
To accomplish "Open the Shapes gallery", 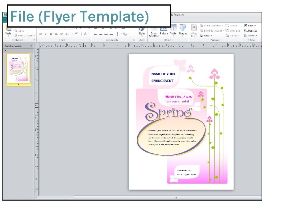I will click(182, 31).
